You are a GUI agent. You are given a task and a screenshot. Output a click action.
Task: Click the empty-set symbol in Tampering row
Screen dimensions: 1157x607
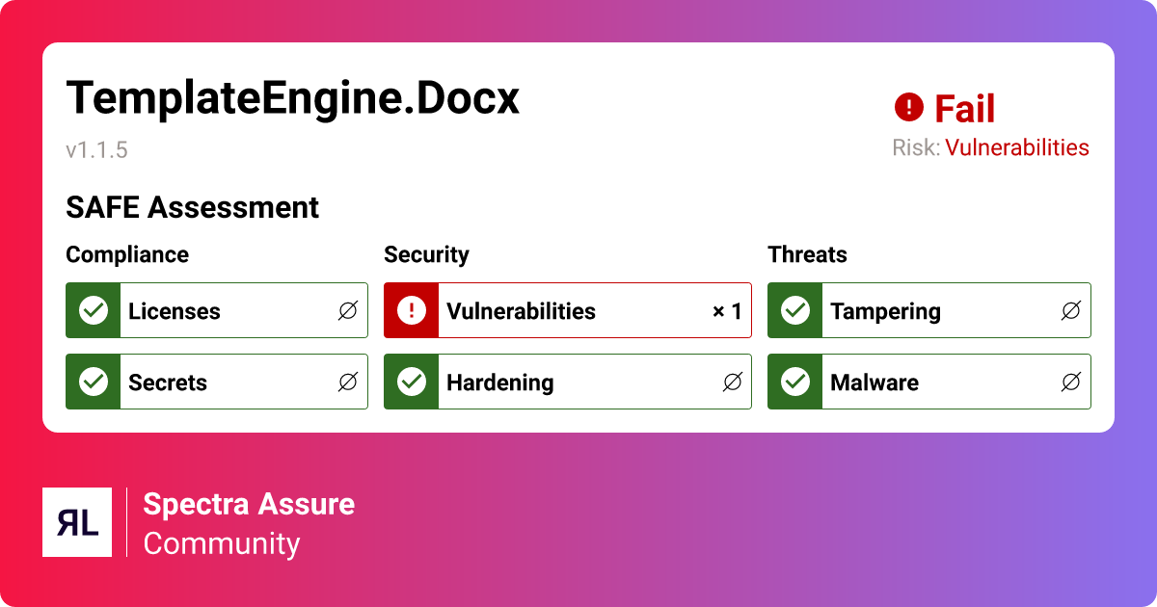pyautogui.click(x=1070, y=311)
